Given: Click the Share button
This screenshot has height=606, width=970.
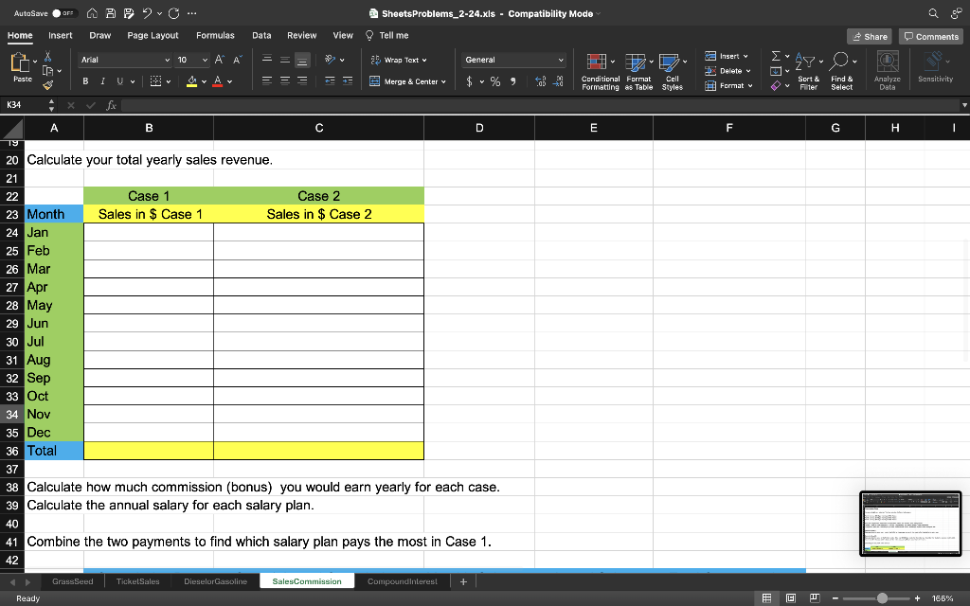Looking at the screenshot, I should (x=869, y=35).
